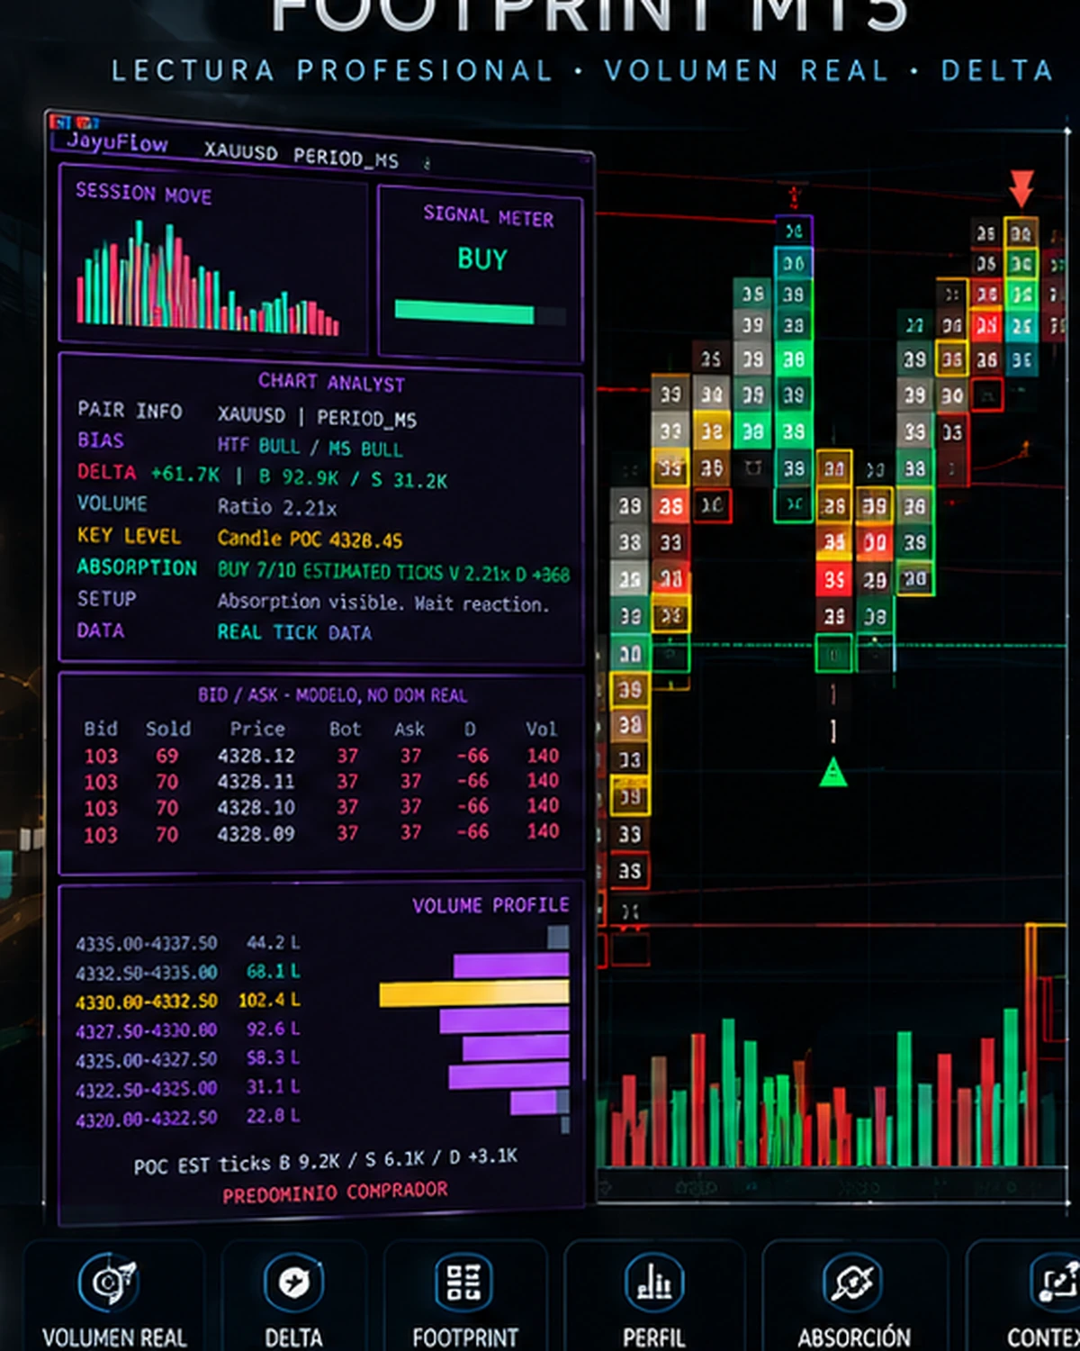Click the 4335.00-4337.50 volume profile row
1080x1351 pixels.
321,942
